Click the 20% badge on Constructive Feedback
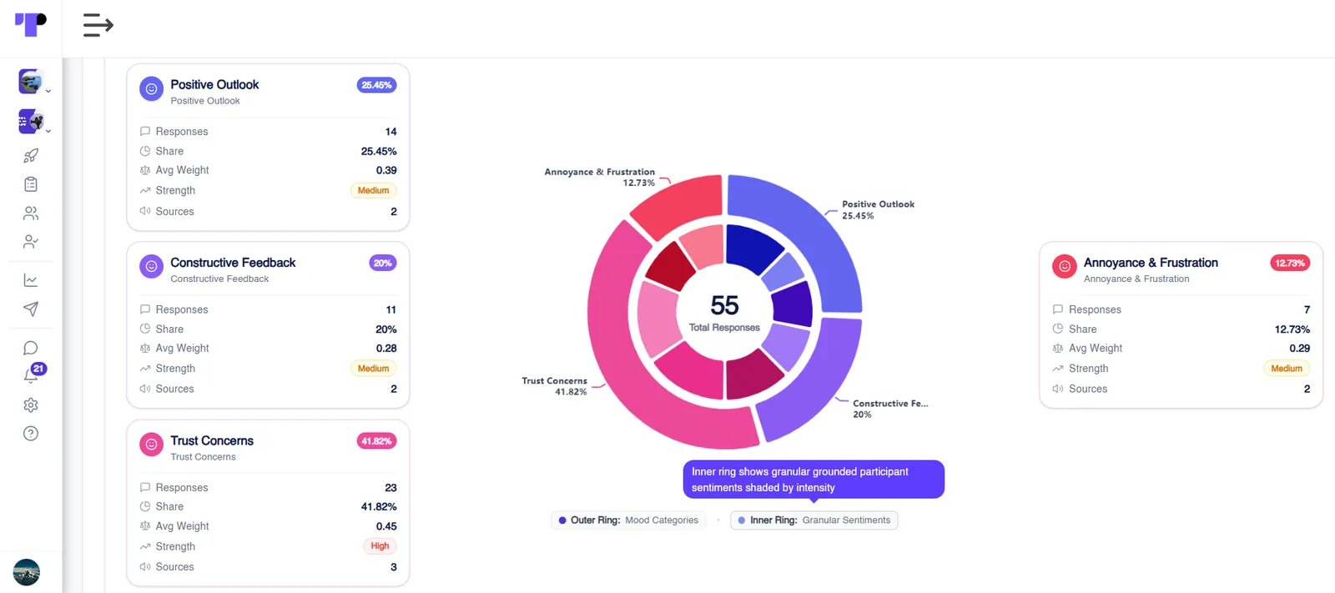The width and height of the screenshot is (1335, 593). coord(383,263)
